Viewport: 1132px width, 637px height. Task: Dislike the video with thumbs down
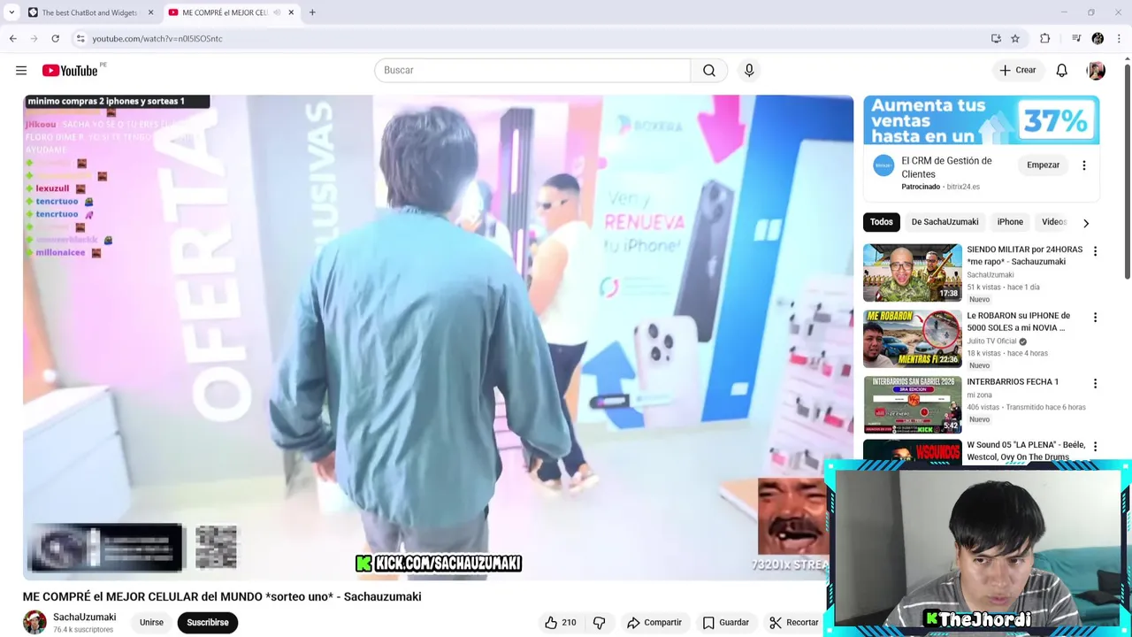pyautogui.click(x=599, y=623)
